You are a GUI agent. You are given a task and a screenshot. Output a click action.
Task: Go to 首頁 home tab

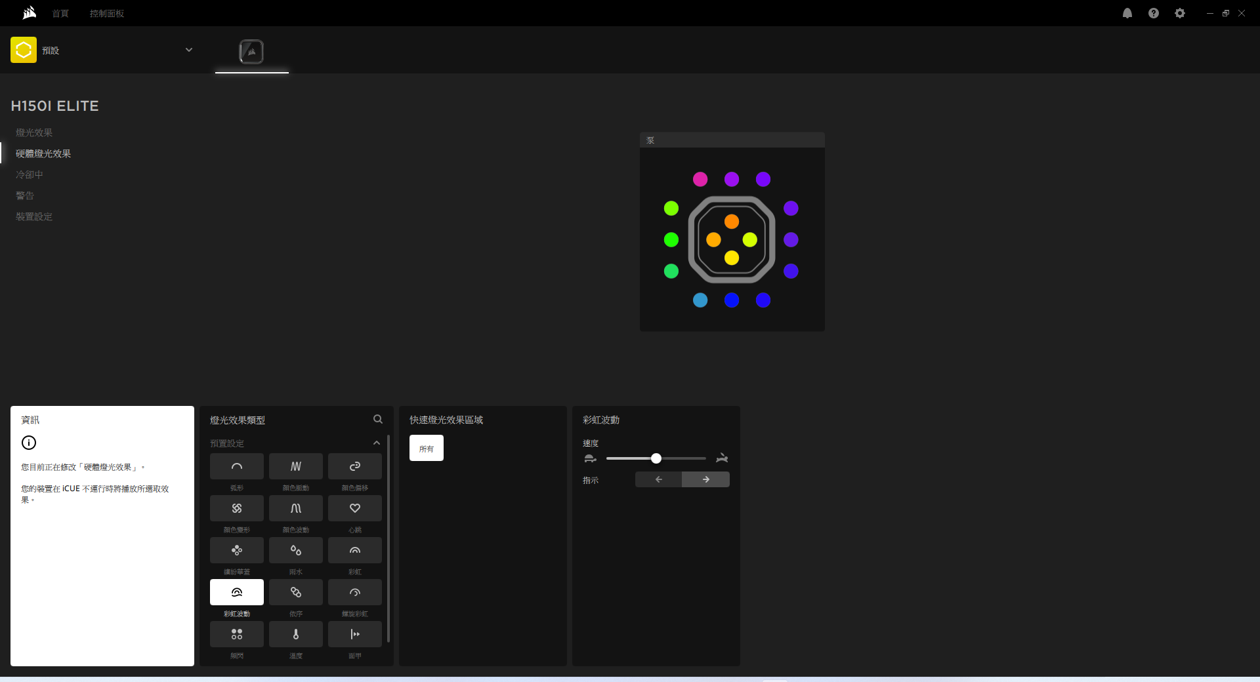[60, 13]
